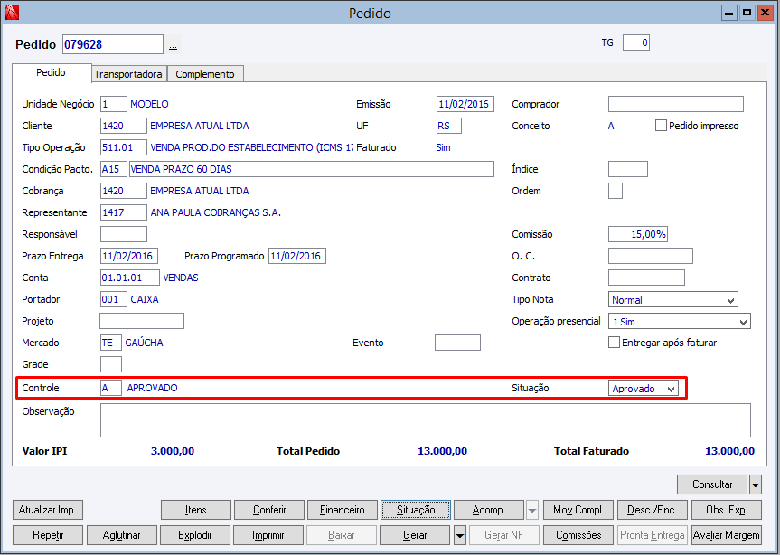This screenshot has width=780, height=555.
Task: Click the Explodir button
Action: pyautogui.click(x=195, y=535)
